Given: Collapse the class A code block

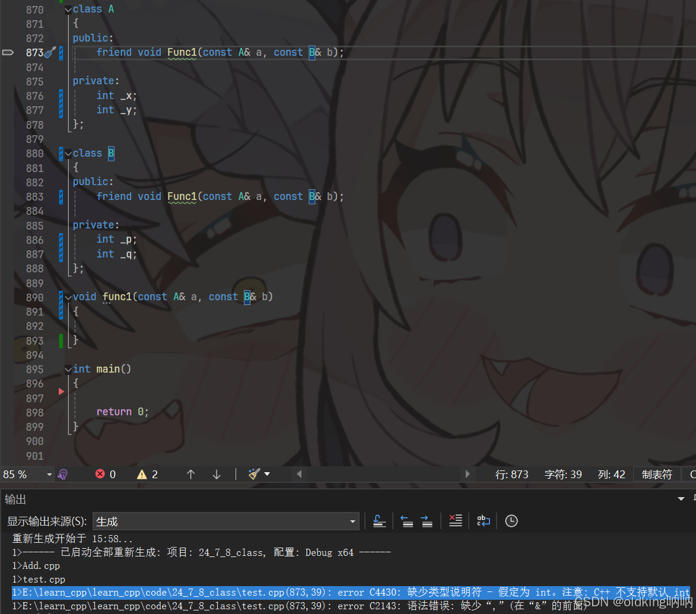Looking at the screenshot, I should 68,9.
